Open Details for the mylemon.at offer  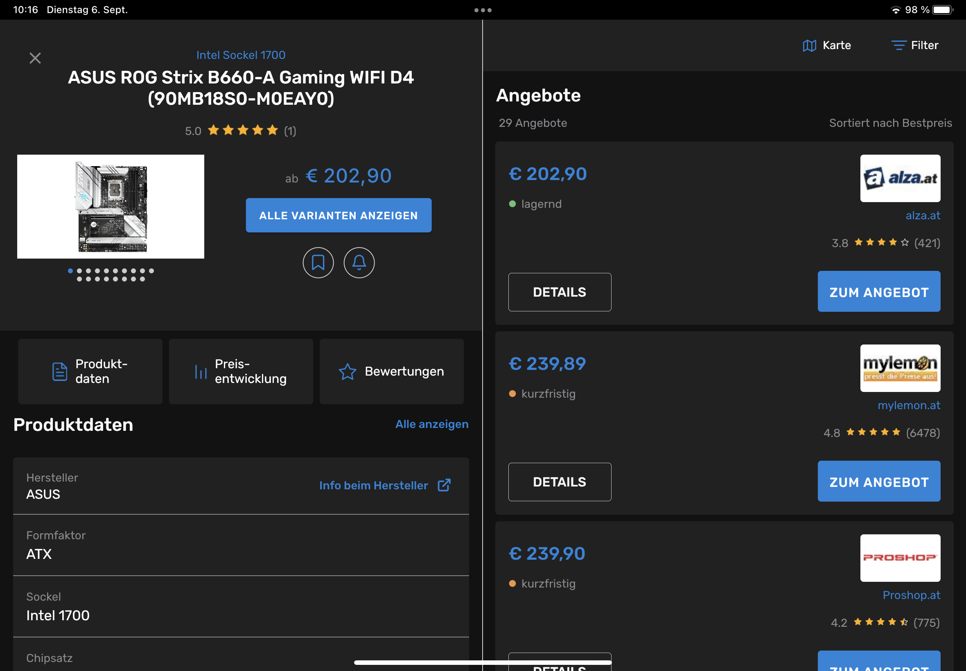560,482
